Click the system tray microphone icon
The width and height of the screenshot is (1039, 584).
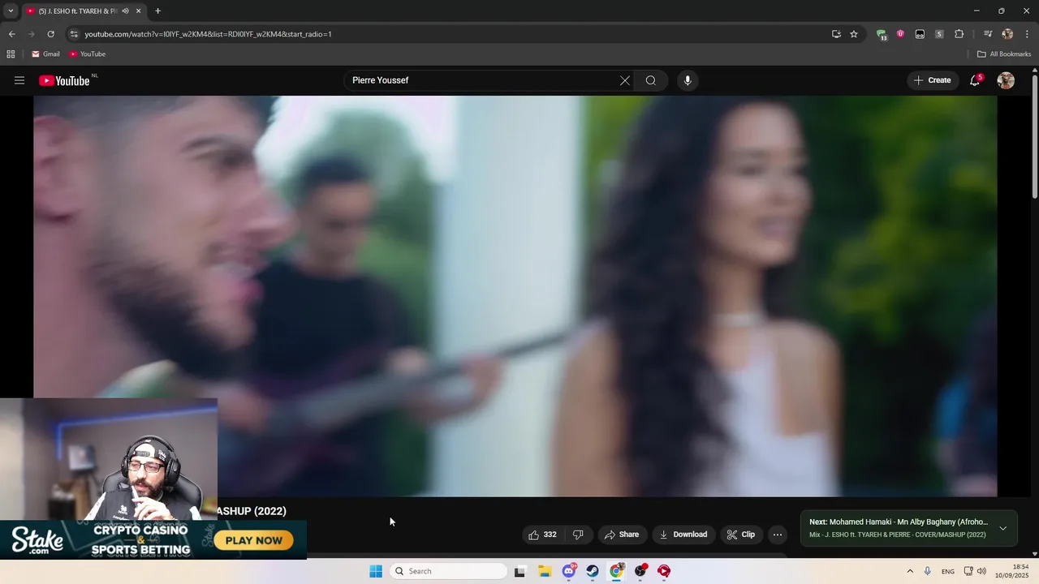pyautogui.click(x=928, y=571)
